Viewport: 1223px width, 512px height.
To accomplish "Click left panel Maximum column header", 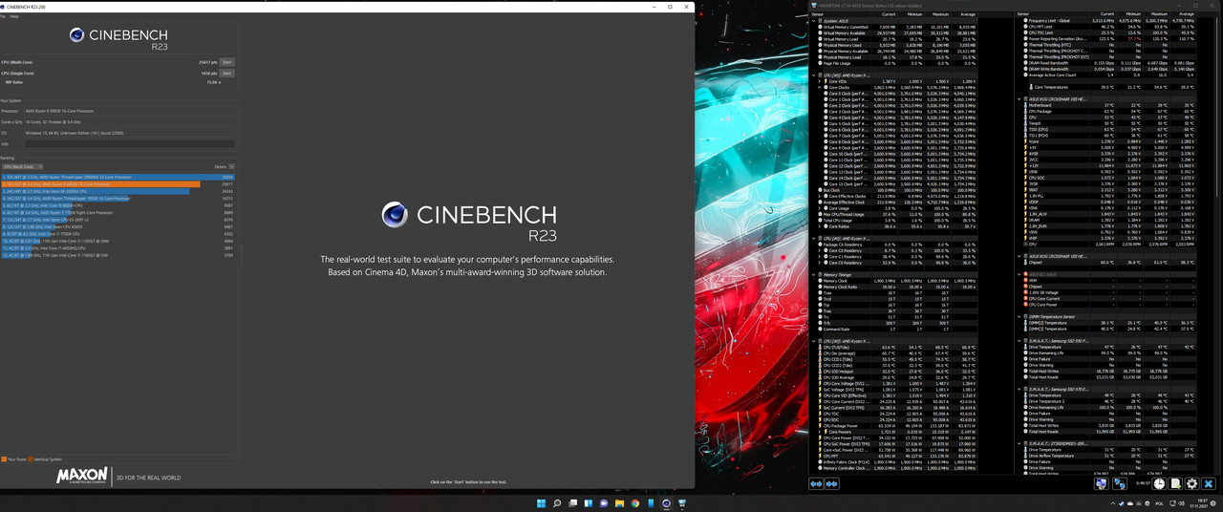I will pyautogui.click(x=940, y=14).
